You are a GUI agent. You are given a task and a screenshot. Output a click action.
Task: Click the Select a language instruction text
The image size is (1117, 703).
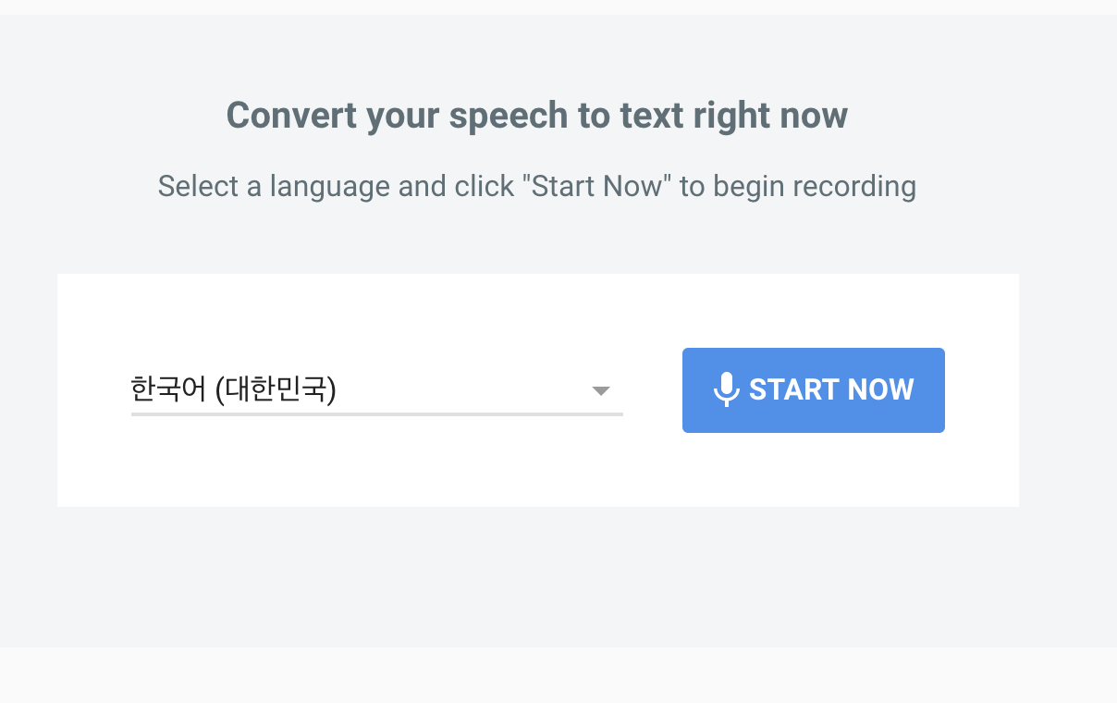[x=536, y=186]
